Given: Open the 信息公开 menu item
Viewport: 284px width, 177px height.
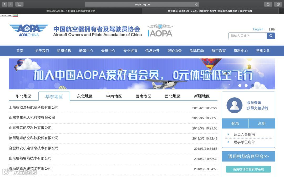Looking at the screenshot, I should pyautogui.click(x=153, y=51).
